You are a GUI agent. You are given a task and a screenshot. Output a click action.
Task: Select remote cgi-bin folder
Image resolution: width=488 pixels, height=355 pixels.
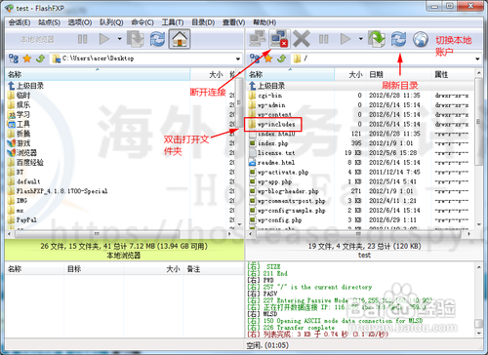(265, 96)
